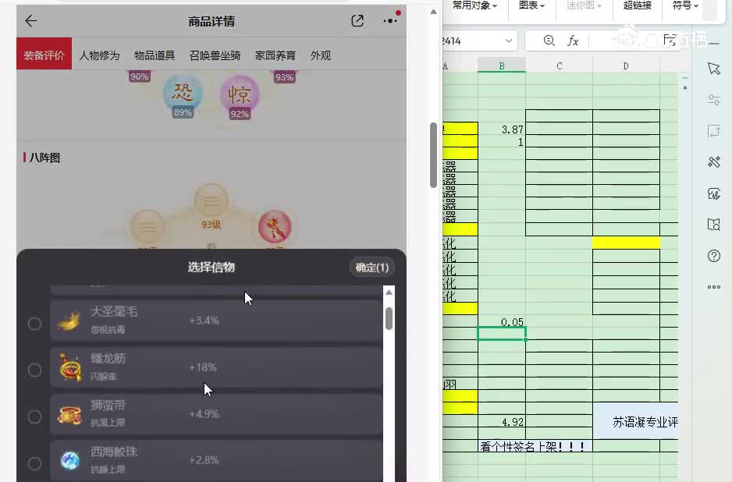Confirm selection with 确定(1) button
732x482 pixels.
coord(371,268)
